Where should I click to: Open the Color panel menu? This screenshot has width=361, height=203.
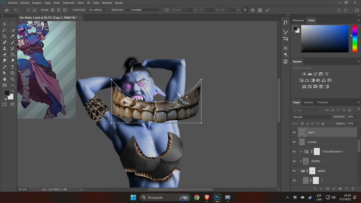(359, 20)
